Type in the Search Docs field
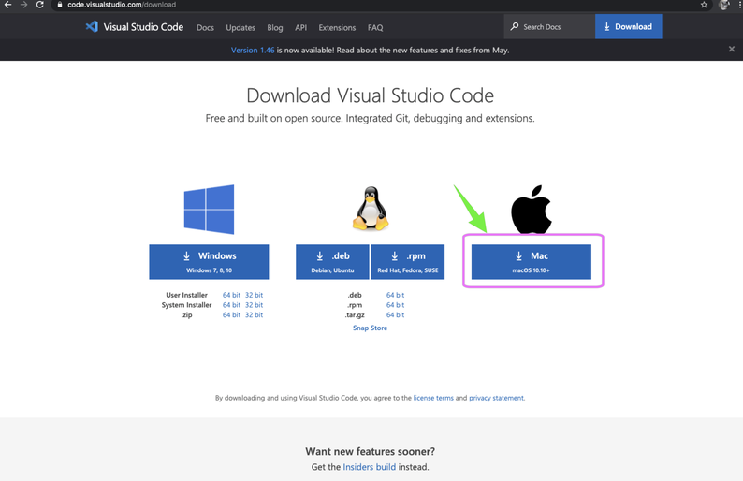743x481 pixels. [554, 27]
